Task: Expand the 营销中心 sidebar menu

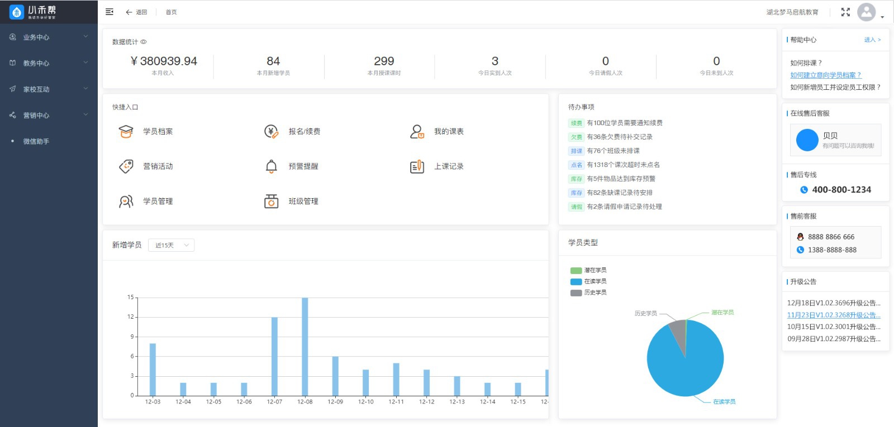Action: (x=49, y=116)
